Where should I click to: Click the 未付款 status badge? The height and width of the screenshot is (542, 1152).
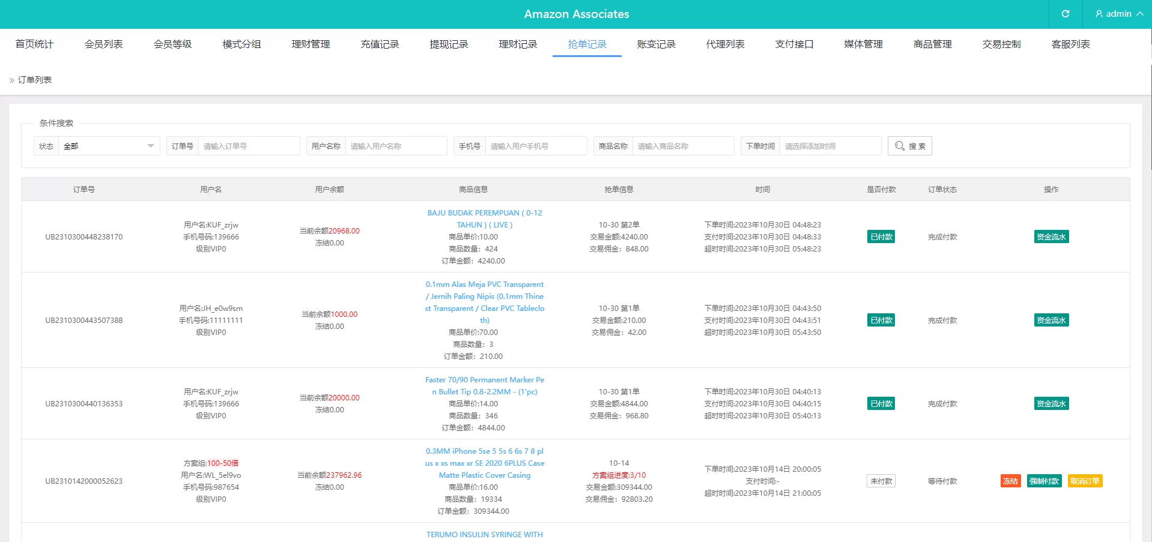881,481
